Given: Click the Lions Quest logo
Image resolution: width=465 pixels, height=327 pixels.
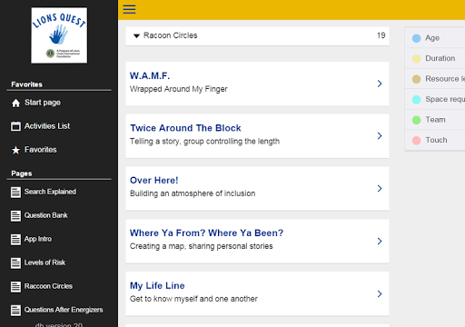Looking at the screenshot, I should point(59,35).
